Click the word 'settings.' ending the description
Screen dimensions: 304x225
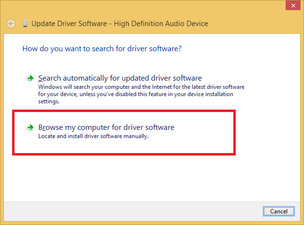coord(49,101)
